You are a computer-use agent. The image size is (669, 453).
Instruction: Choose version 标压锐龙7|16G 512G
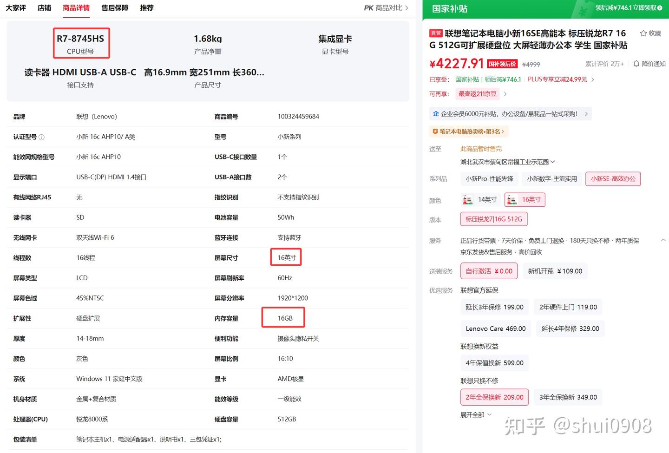494,219
